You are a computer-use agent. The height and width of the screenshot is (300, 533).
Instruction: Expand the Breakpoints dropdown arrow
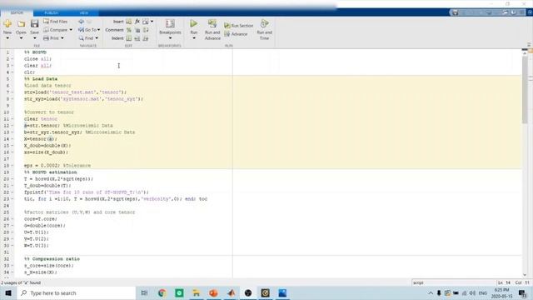[170, 38]
